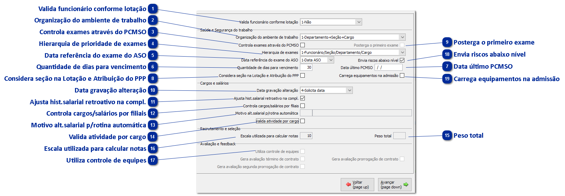Toggle Gera avaliação prorrogação de contrato checkbox
Image resolution: width=565 pixels, height=196 pixels.
[402, 159]
